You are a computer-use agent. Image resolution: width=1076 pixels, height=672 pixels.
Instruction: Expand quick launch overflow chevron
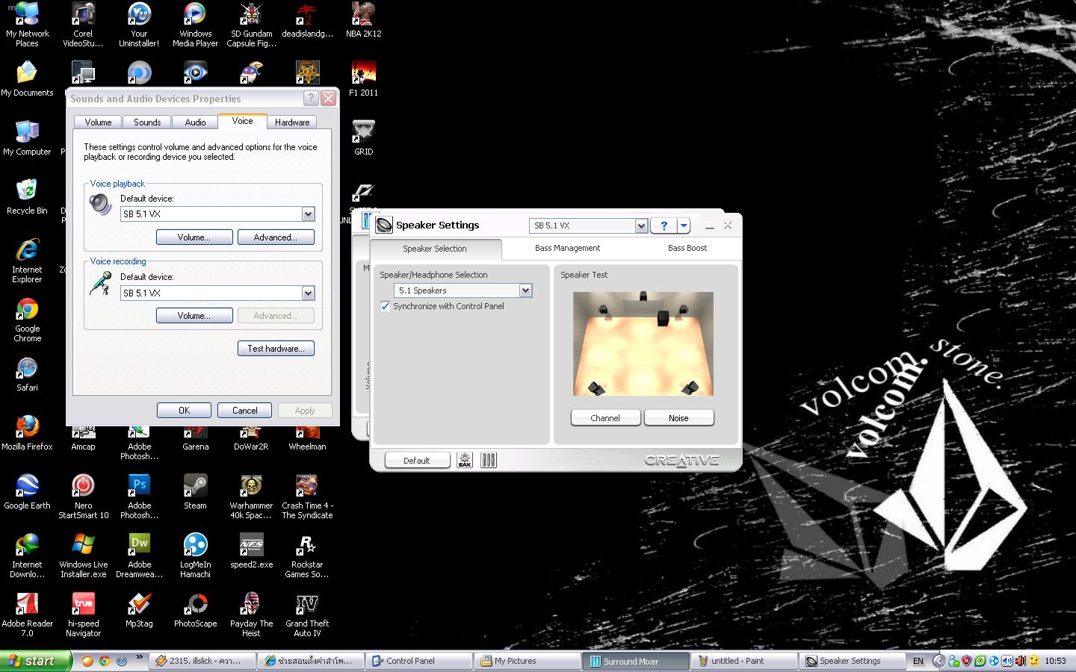point(139,658)
